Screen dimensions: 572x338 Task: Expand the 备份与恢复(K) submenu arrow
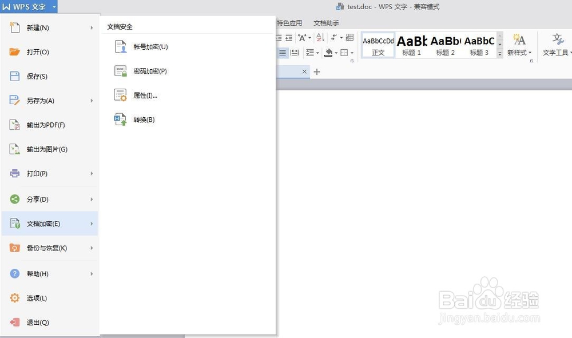(92, 248)
